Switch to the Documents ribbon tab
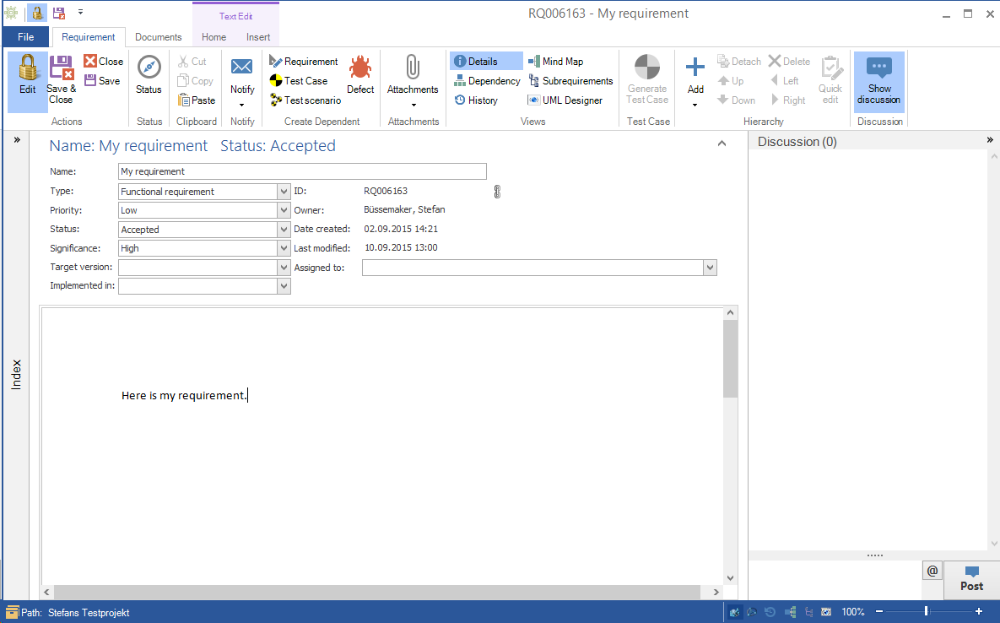Screen dimensions: 1000x623 tap(158, 37)
